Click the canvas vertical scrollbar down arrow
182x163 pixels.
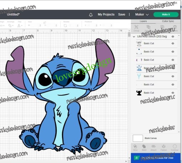click(x=129, y=158)
